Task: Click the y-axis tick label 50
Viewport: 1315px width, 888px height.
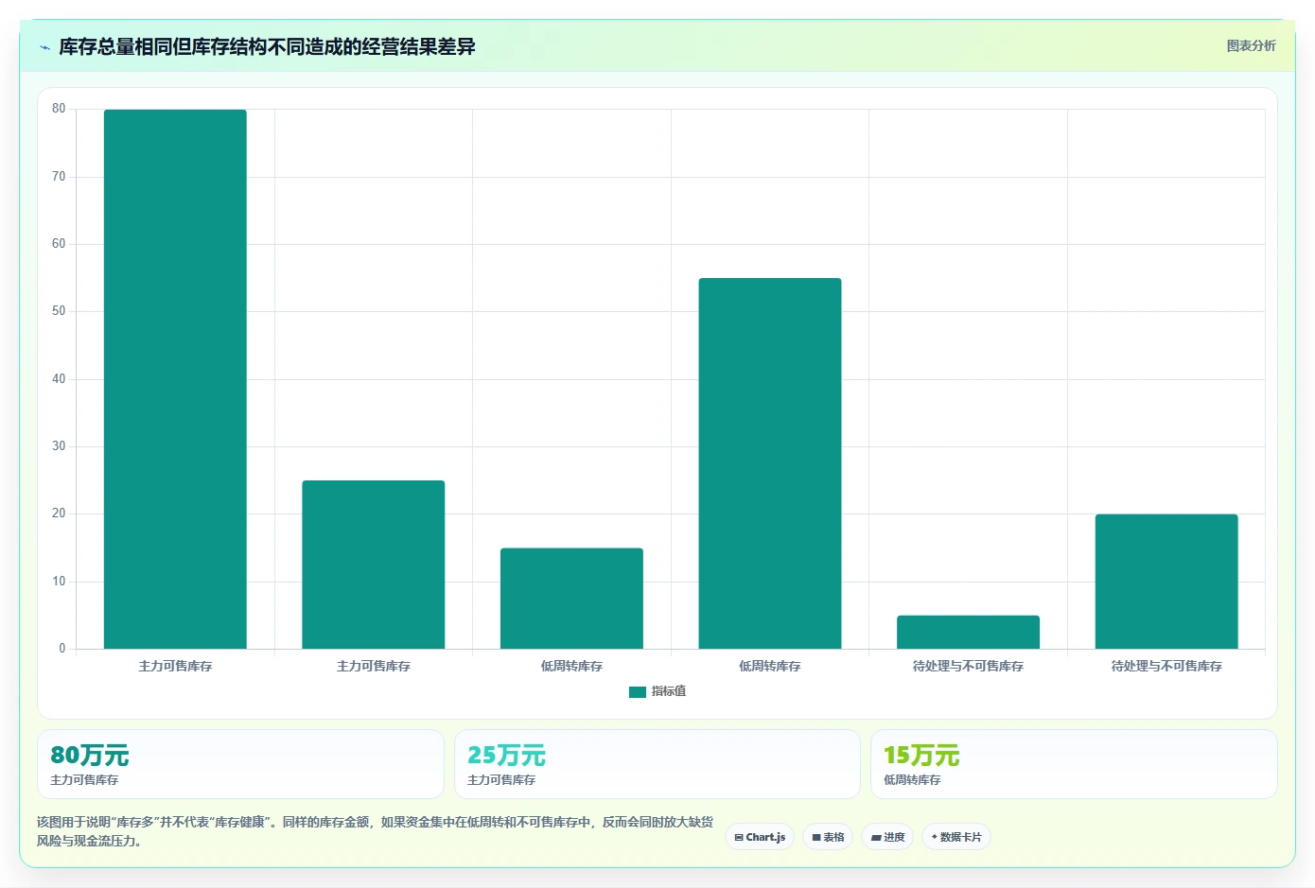Action: 59,311
